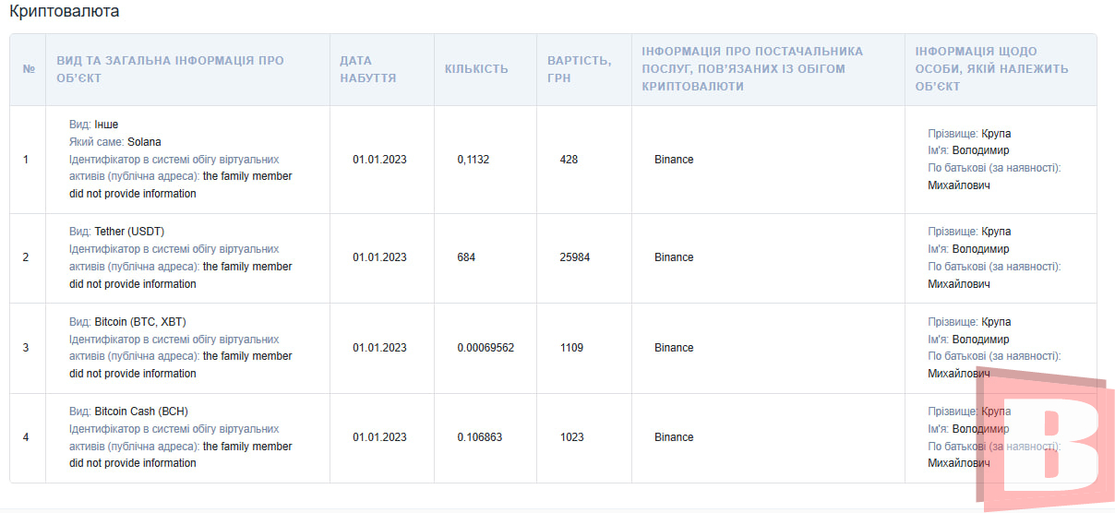The width and height of the screenshot is (1115, 513).
Task: Click the Вартість, грн column header
Action: (x=579, y=69)
